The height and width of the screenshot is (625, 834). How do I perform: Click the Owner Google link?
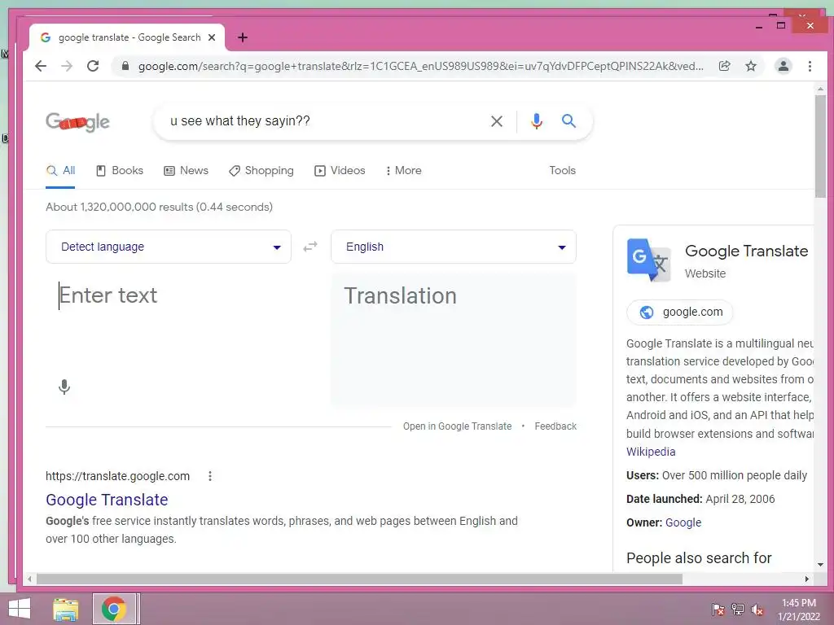(x=683, y=522)
